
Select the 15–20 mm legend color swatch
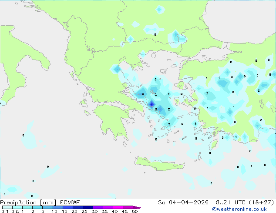pyautogui.click(x=67, y=207)
